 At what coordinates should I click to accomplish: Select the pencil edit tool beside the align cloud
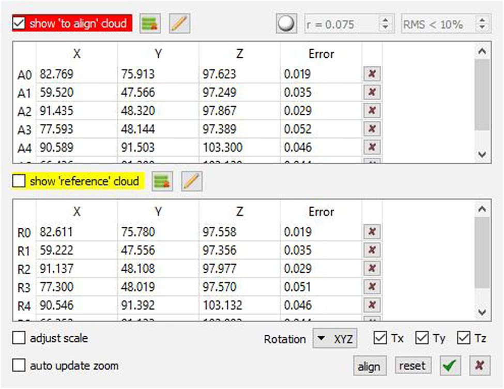click(x=179, y=23)
